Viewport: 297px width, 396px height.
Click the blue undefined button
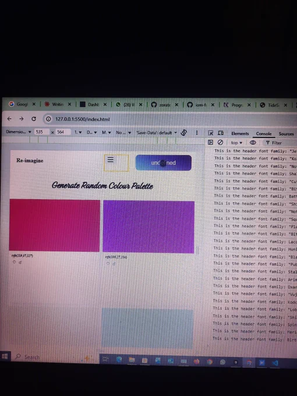(x=164, y=162)
